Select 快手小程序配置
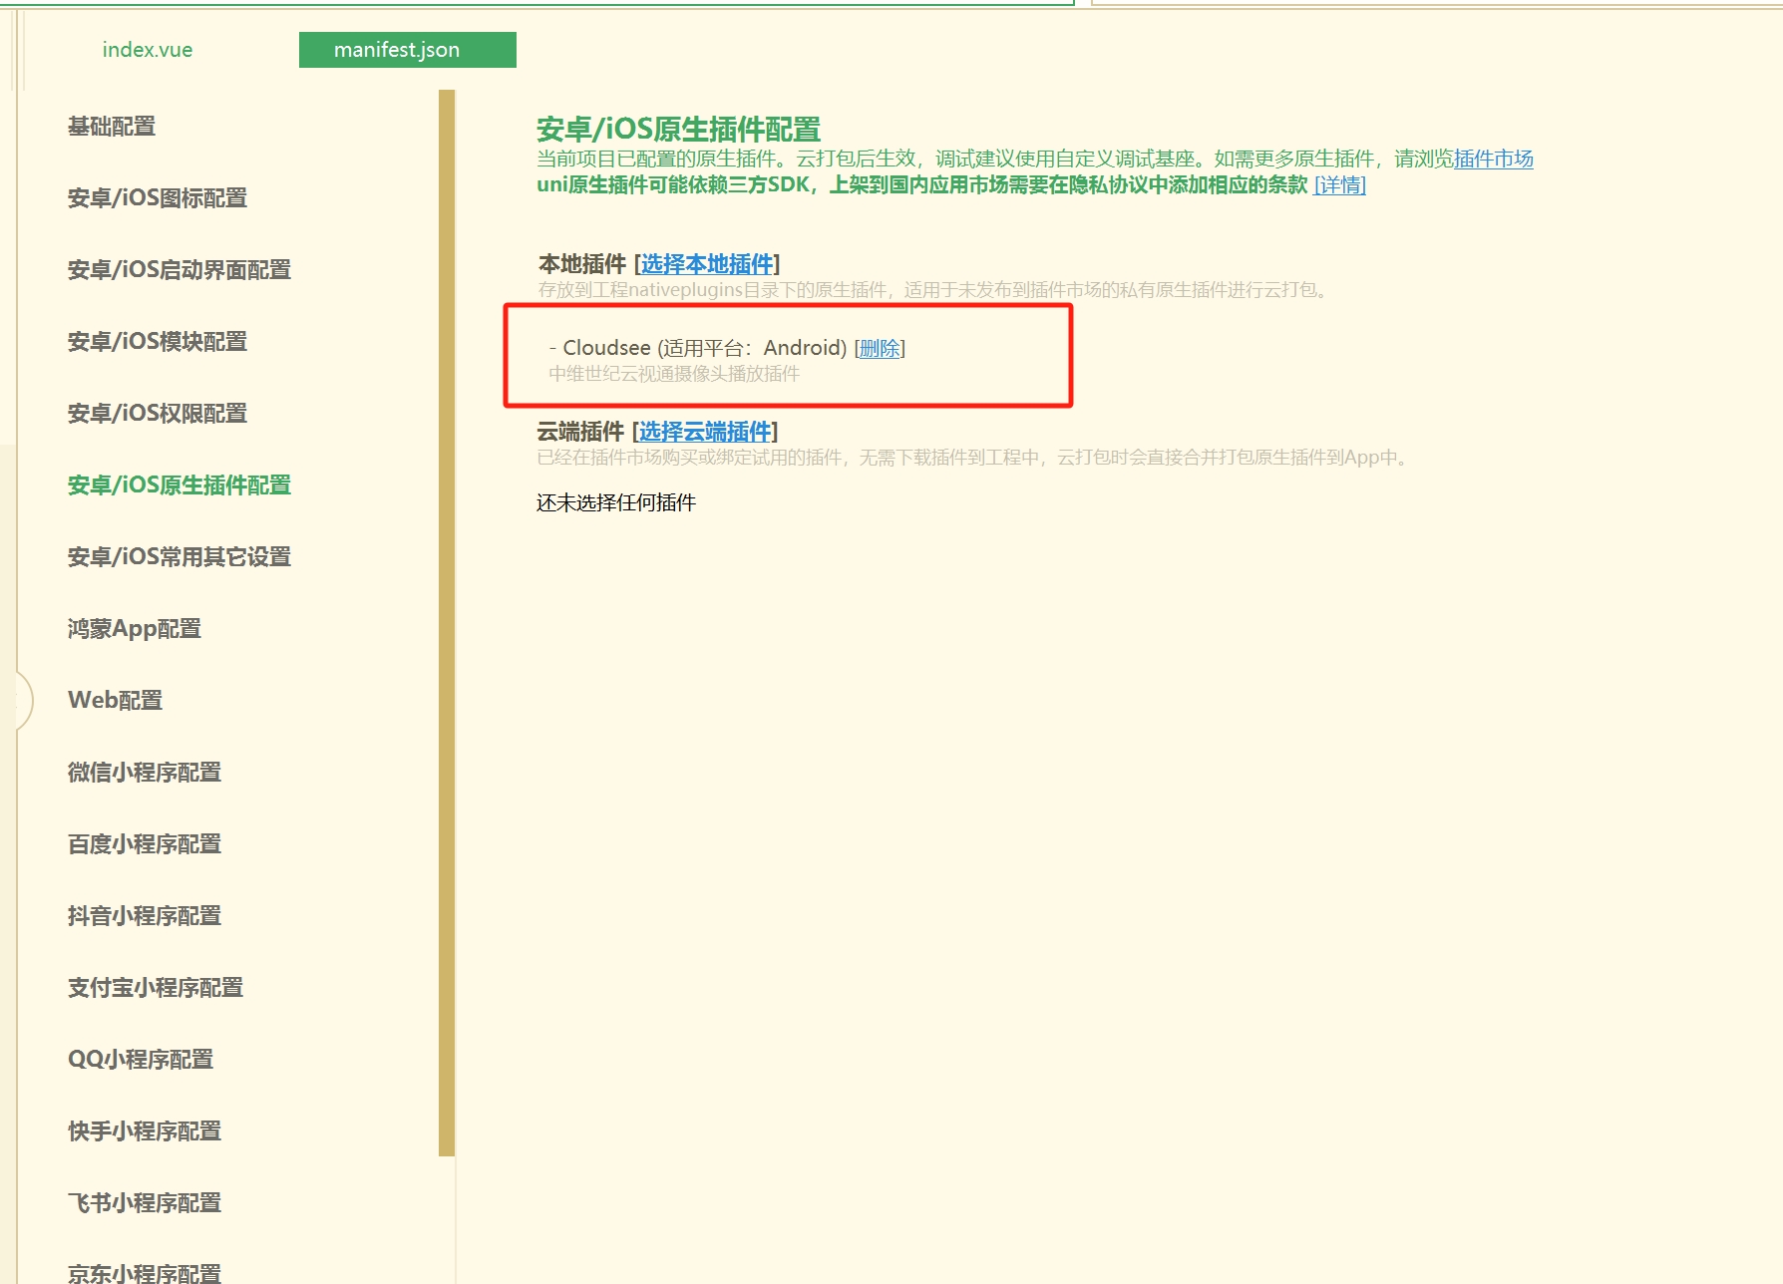 pos(145,1131)
